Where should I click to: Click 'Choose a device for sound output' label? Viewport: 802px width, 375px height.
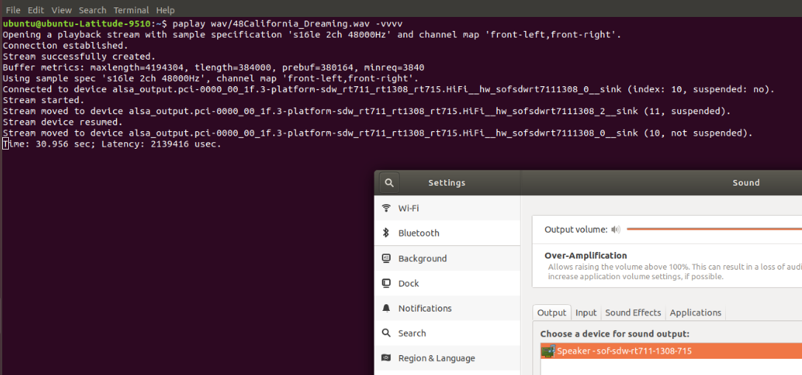tap(615, 334)
